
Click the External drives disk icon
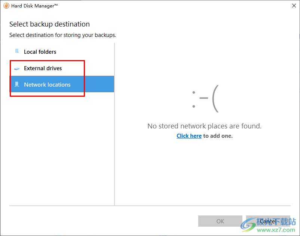pos(17,68)
